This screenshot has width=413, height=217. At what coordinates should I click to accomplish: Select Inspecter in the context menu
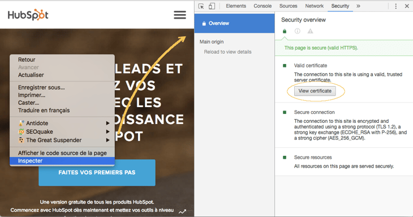(x=62, y=161)
